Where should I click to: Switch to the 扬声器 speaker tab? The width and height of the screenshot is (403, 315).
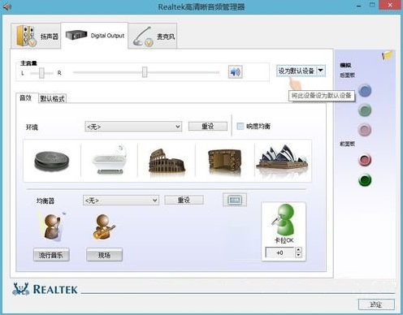(x=36, y=37)
